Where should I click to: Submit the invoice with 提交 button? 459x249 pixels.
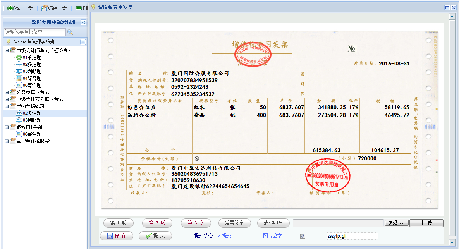155,236
